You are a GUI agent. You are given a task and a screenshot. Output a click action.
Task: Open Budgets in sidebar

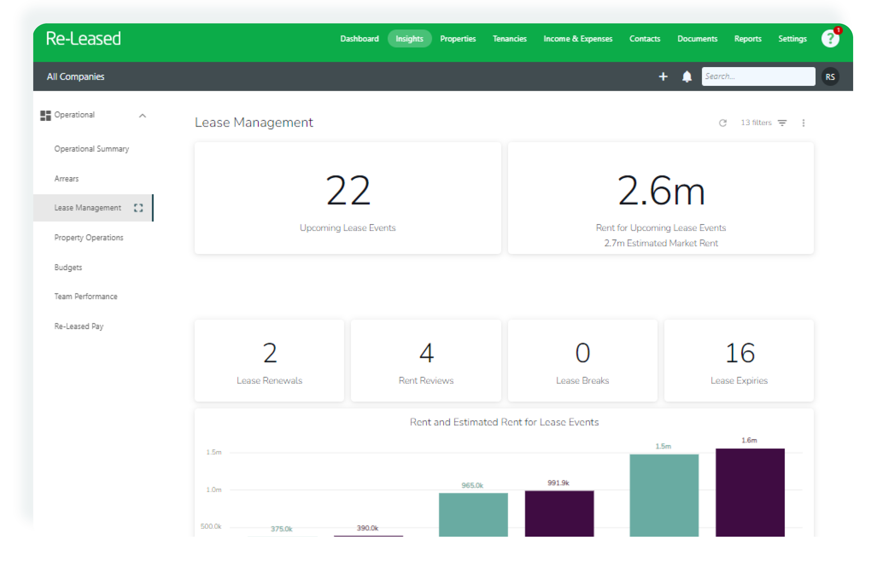pyautogui.click(x=68, y=267)
